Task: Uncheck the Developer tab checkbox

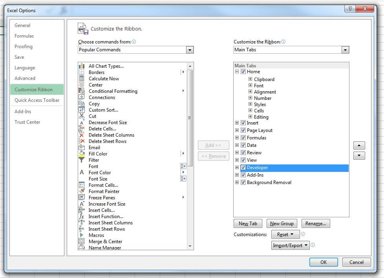Action: tap(243, 168)
